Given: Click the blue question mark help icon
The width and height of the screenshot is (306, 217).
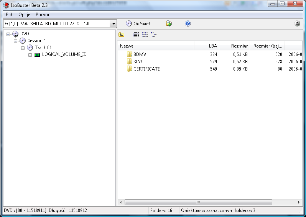Looking at the screenshot, I should (x=188, y=24).
